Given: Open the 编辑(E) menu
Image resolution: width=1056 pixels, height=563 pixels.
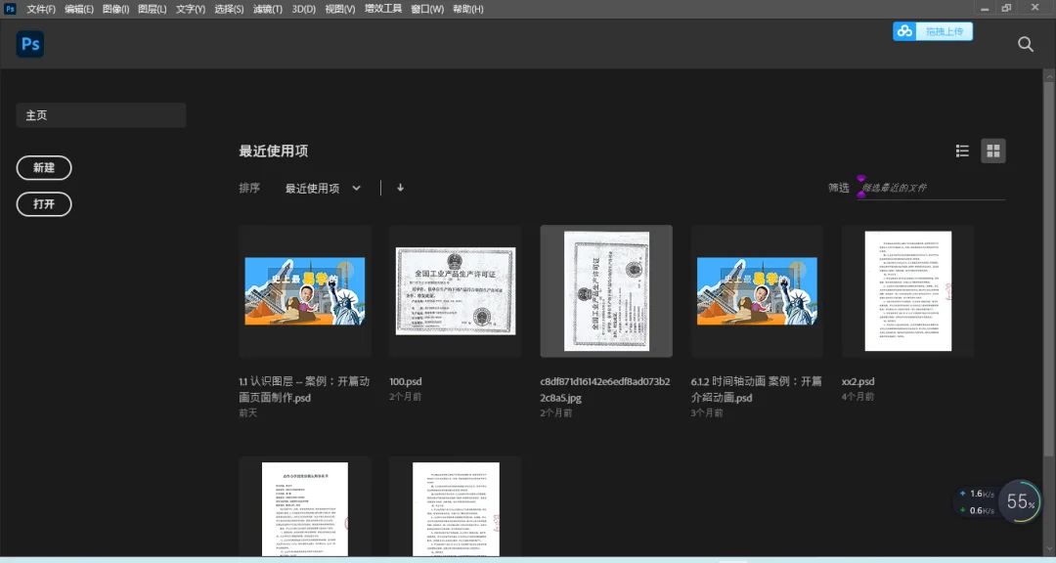Looking at the screenshot, I should [x=79, y=9].
